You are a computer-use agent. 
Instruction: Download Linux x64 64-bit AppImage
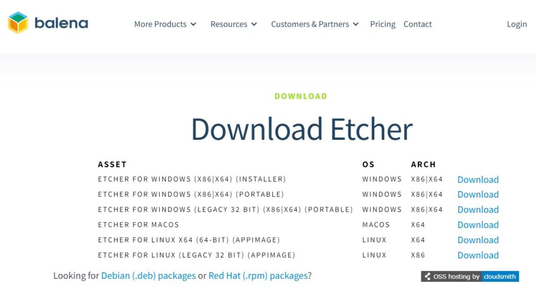477,240
